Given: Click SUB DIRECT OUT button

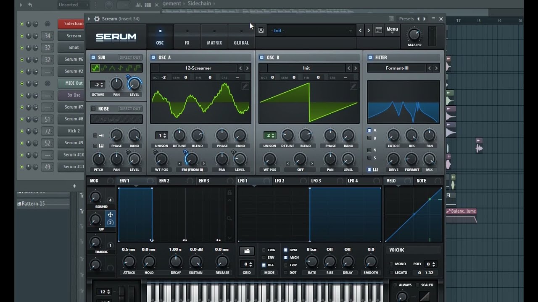Looking at the screenshot, I should coord(130,57).
